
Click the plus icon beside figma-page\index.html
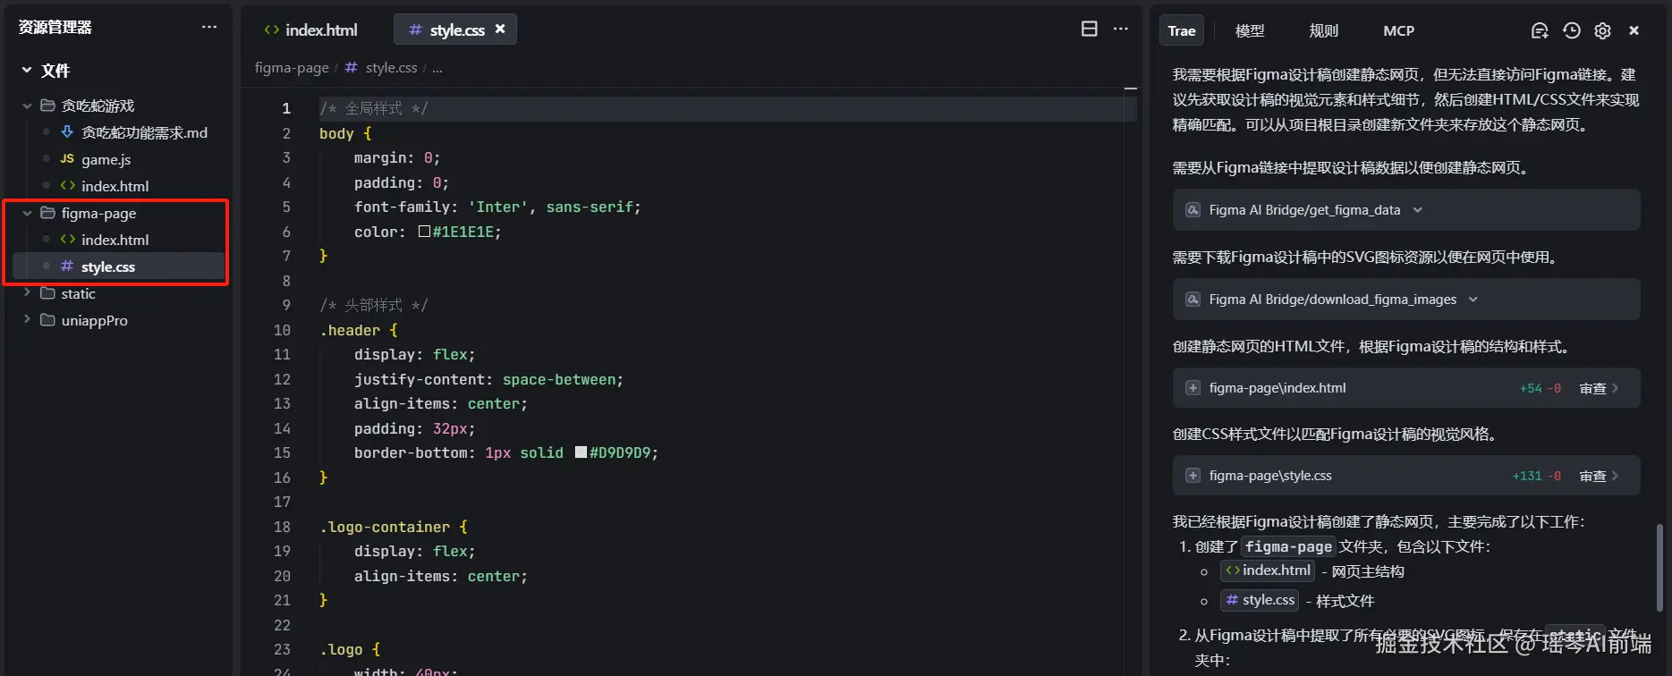point(1192,388)
